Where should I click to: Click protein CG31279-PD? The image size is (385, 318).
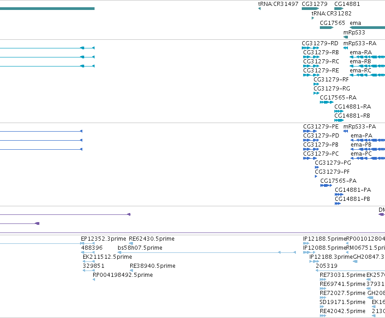click(x=321, y=136)
